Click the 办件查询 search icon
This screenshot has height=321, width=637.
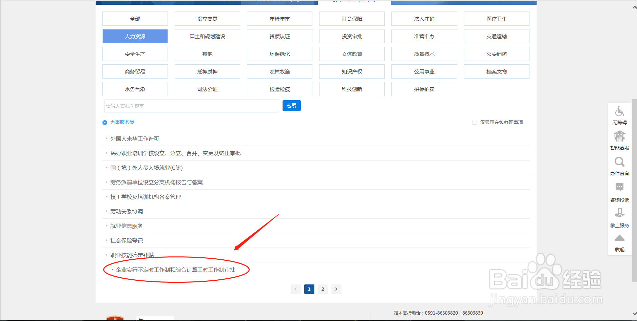619,162
